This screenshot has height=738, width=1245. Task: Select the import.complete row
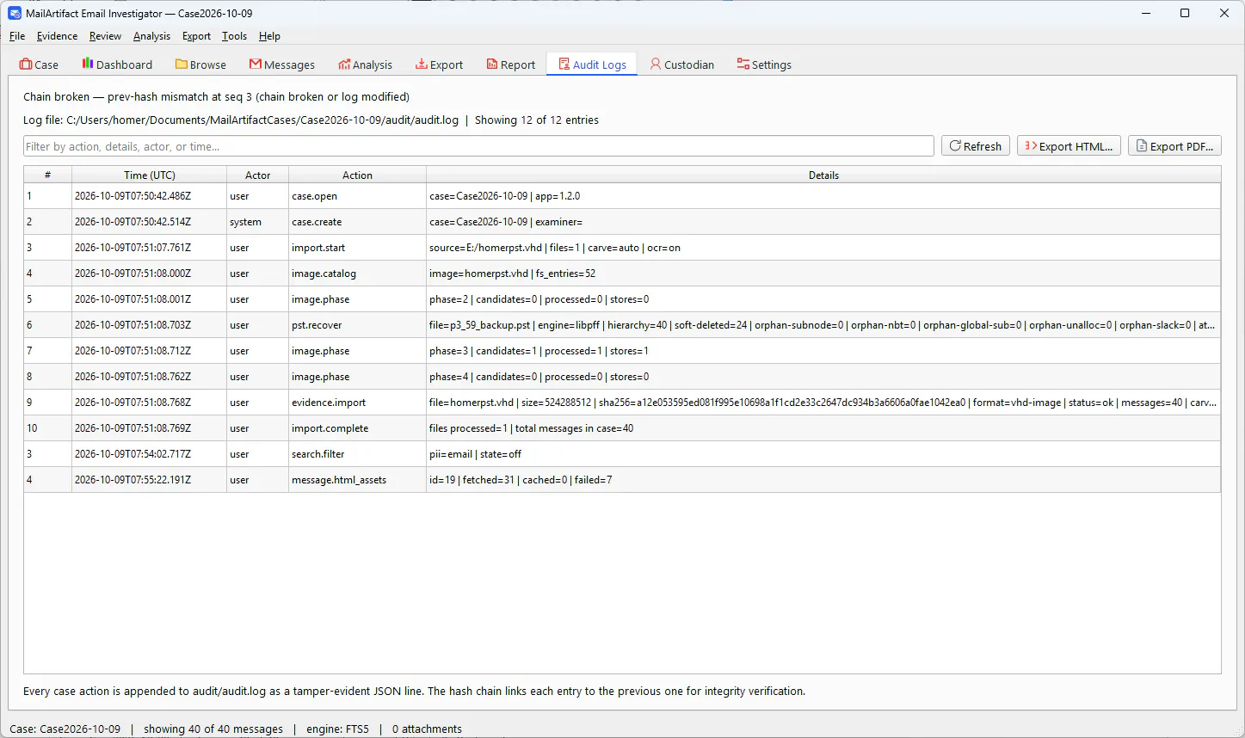click(622, 428)
